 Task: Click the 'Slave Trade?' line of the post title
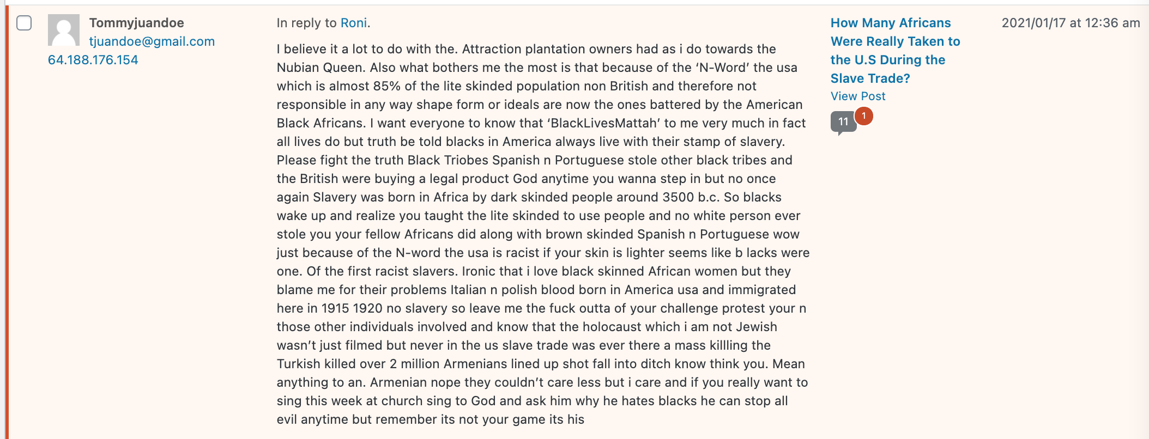(x=870, y=78)
